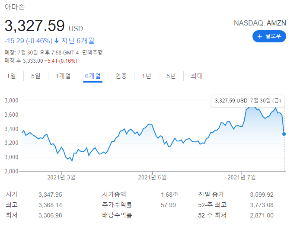Switch to the 1개월 tab
Image resolution: width=297 pixels, height=230 pixels.
63,76
